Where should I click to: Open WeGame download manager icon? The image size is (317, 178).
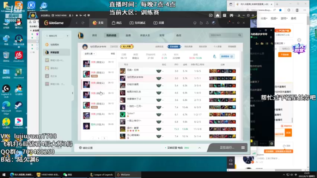pyautogui.click(x=207, y=23)
